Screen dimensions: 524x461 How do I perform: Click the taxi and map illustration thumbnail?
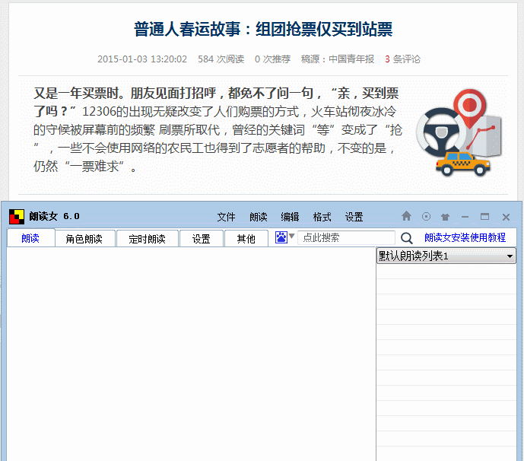459,132
